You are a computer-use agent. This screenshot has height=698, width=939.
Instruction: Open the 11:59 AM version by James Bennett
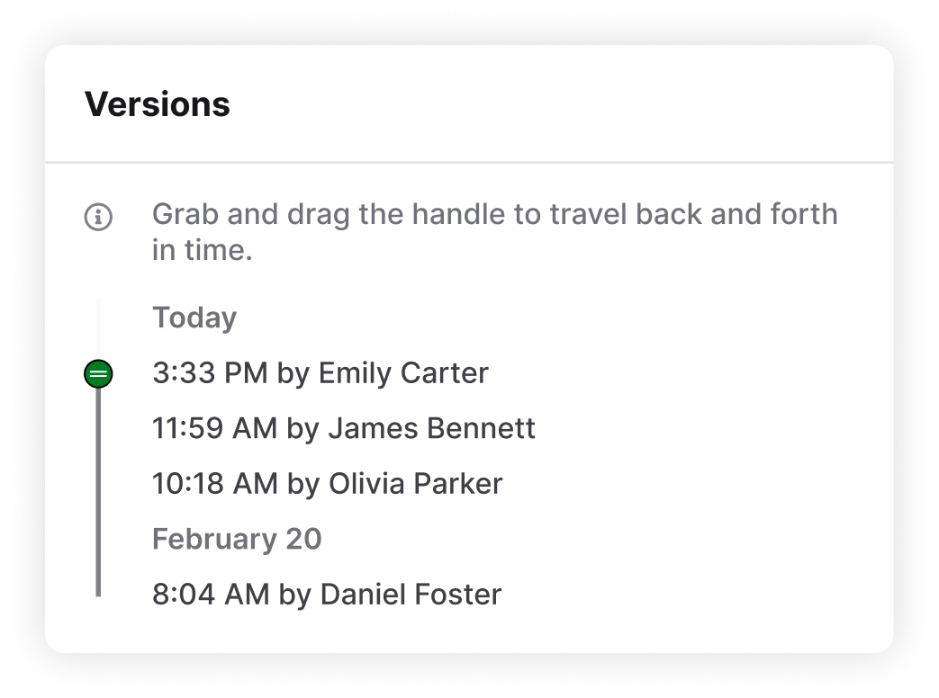click(344, 428)
